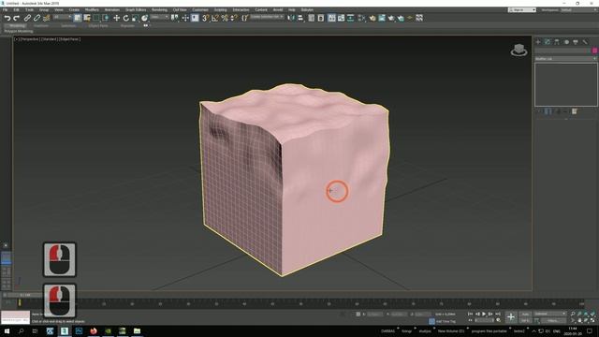Click the Mirror tool icon
599x337 pixels.
click(291, 18)
